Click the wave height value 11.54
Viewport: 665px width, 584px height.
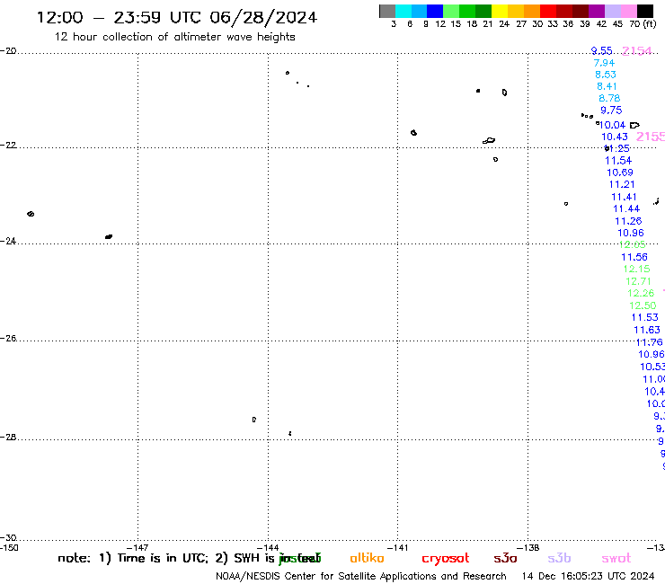(618, 161)
